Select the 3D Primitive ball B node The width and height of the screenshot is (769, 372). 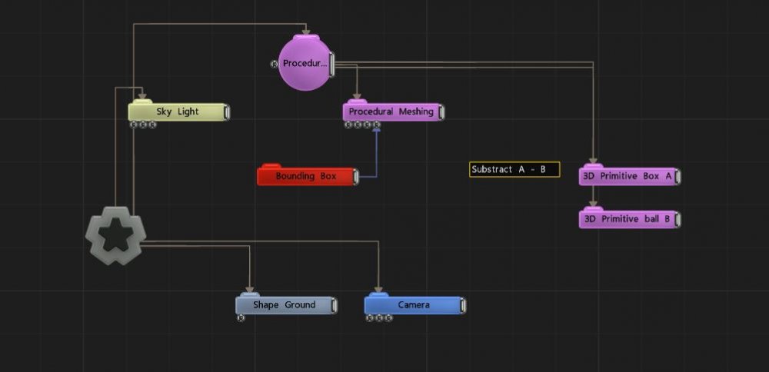click(x=628, y=219)
